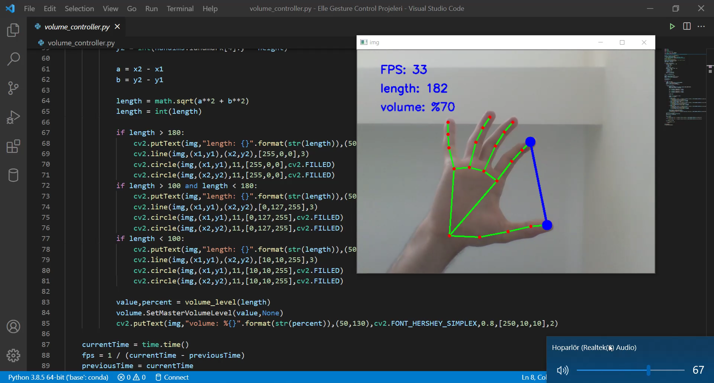Image resolution: width=714 pixels, height=383 pixels.
Task: Open the More Actions ellipsis menu
Action: (x=701, y=26)
